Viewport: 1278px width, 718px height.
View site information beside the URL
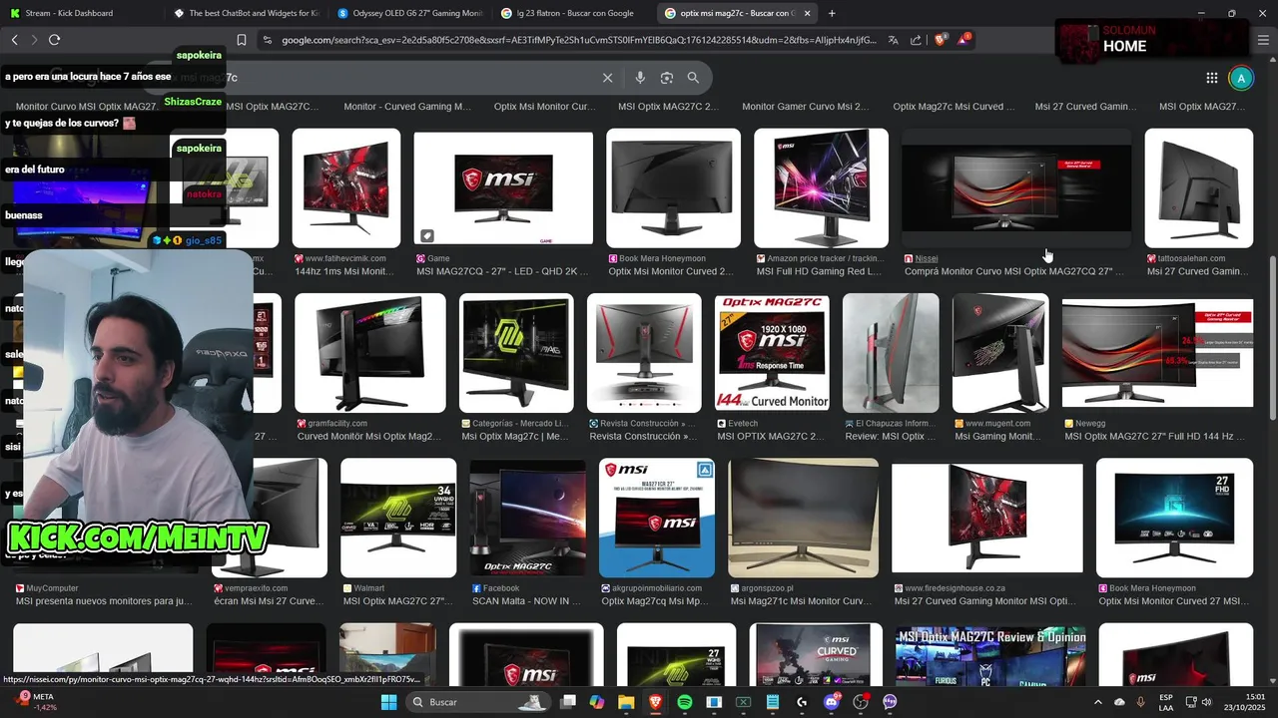[x=267, y=40]
